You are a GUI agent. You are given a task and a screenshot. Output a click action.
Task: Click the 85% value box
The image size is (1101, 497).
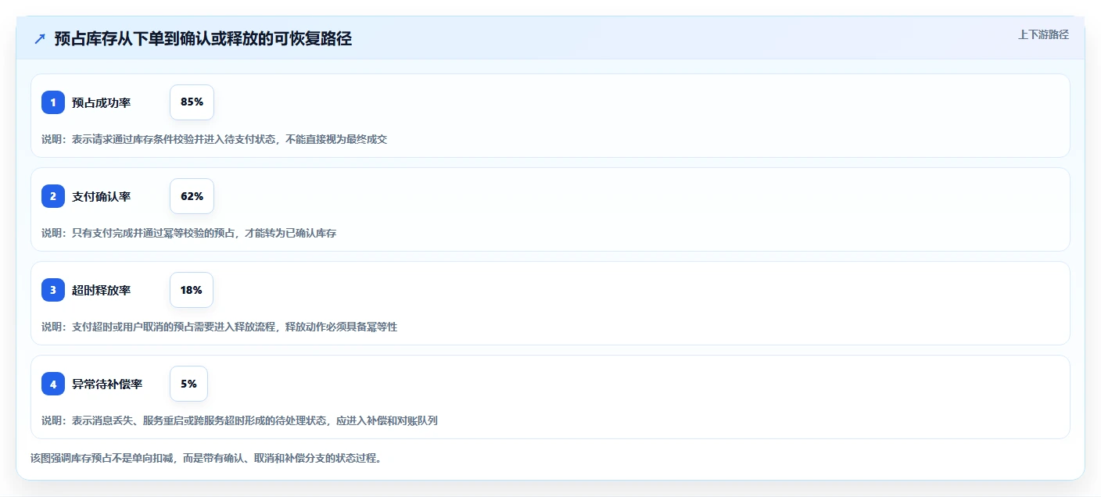pyautogui.click(x=192, y=102)
